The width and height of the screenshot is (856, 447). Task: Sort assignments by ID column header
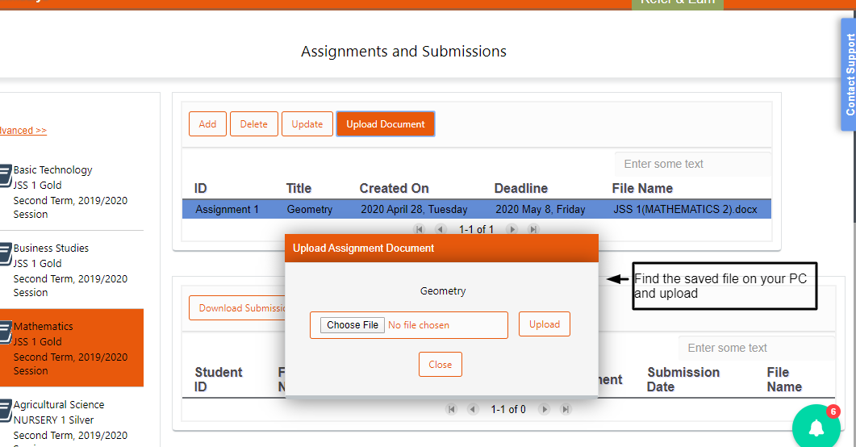pyautogui.click(x=200, y=188)
